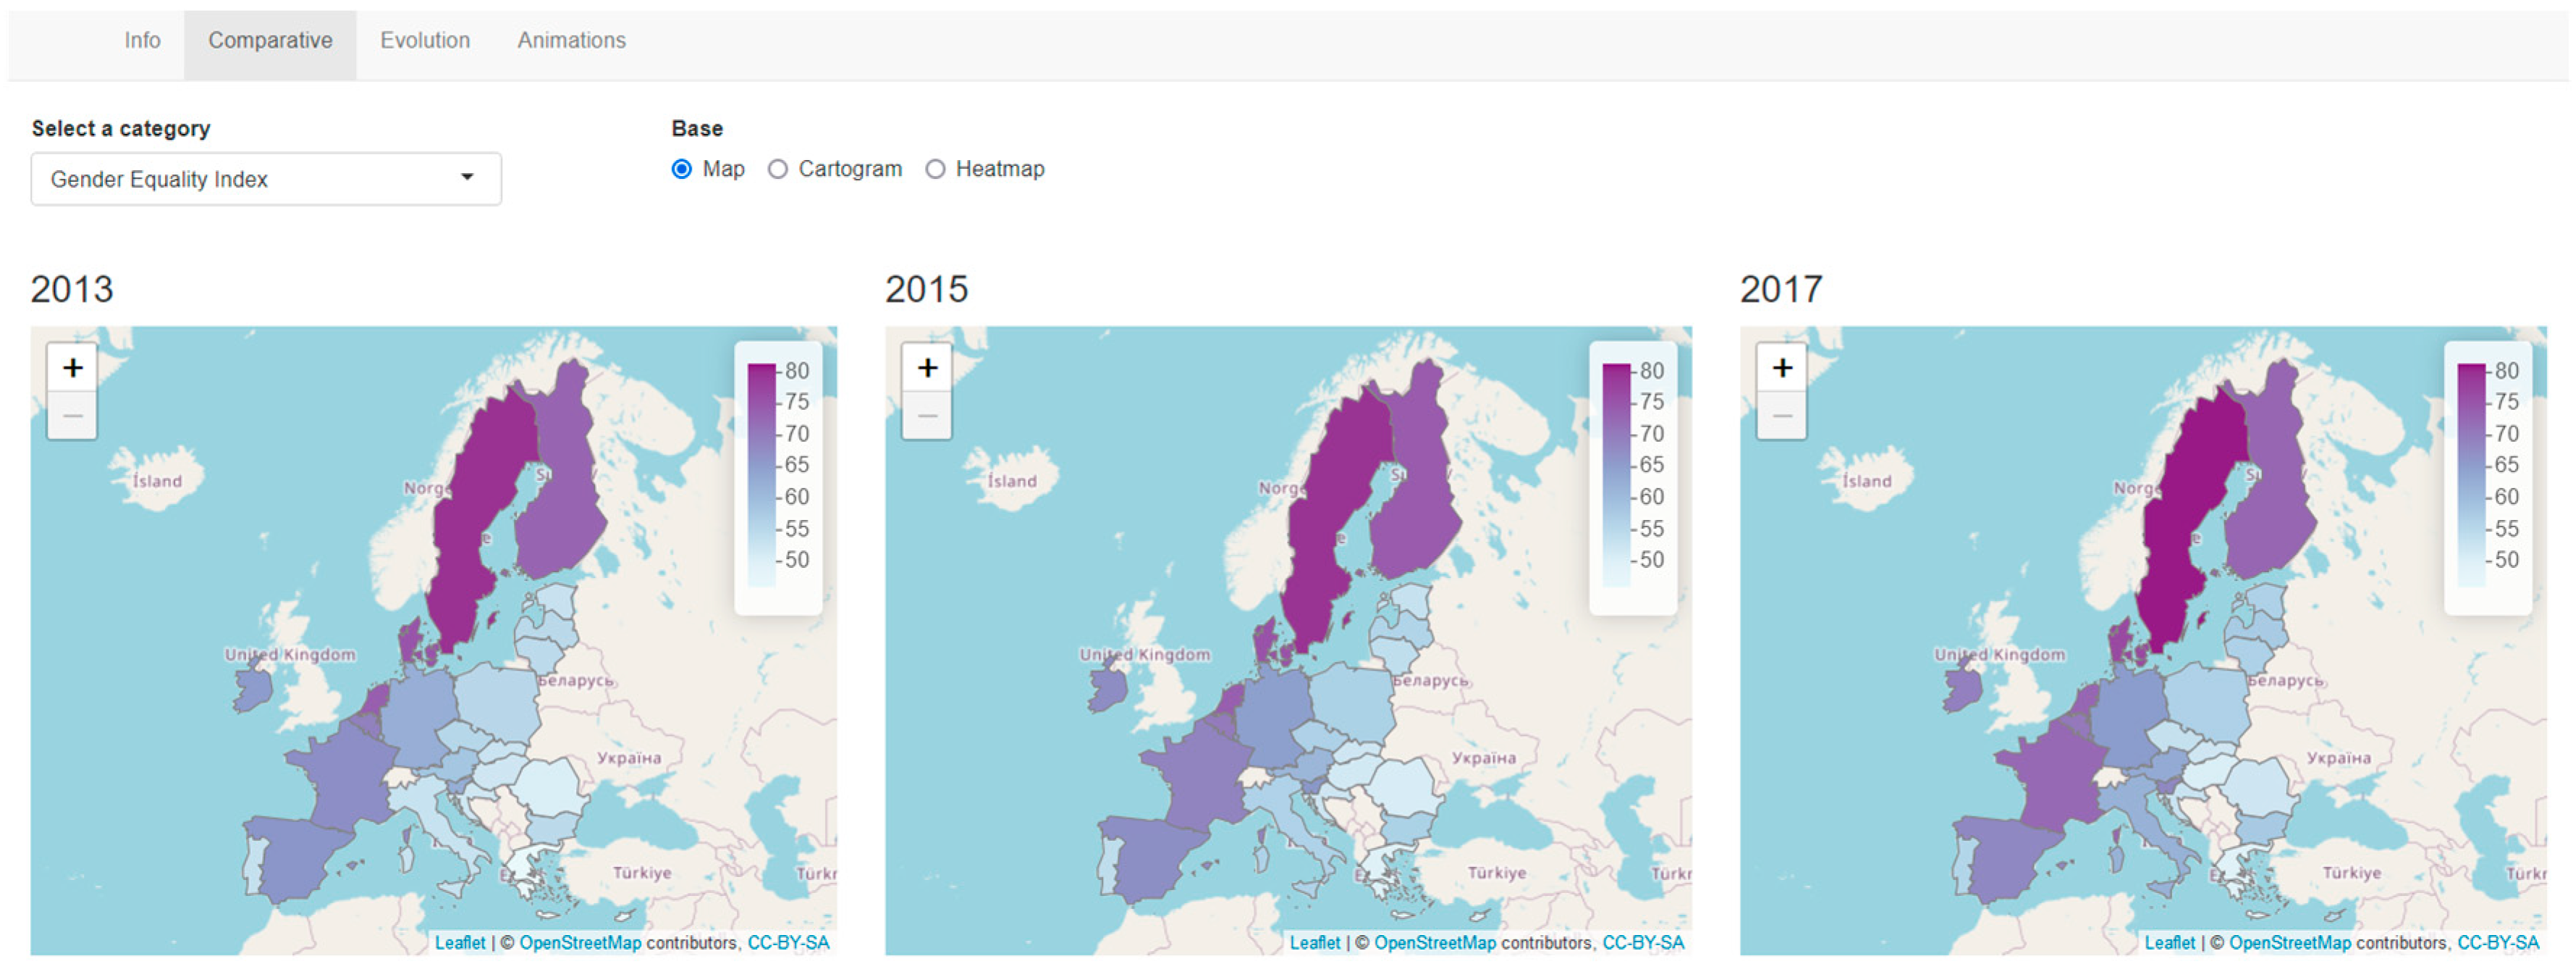Choose the Heatmap base option

pos(935,169)
